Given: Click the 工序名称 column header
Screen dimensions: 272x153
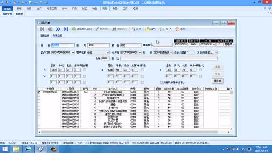Looking at the screenshot, I should click(x=113, y=89).
